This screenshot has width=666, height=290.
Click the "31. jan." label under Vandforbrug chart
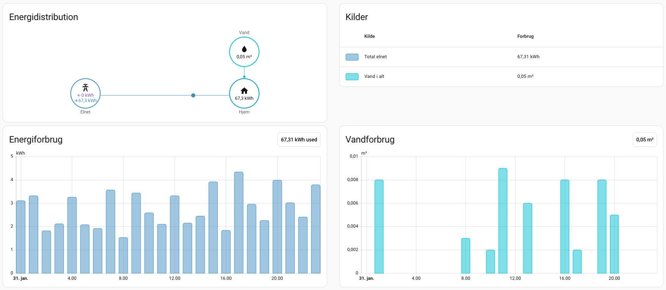[x=366, y=278]
